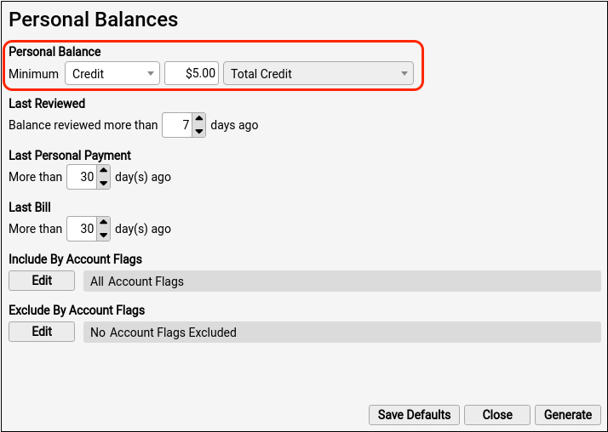Edit the Exclude By Account Flags list

[x=42, y=332]
